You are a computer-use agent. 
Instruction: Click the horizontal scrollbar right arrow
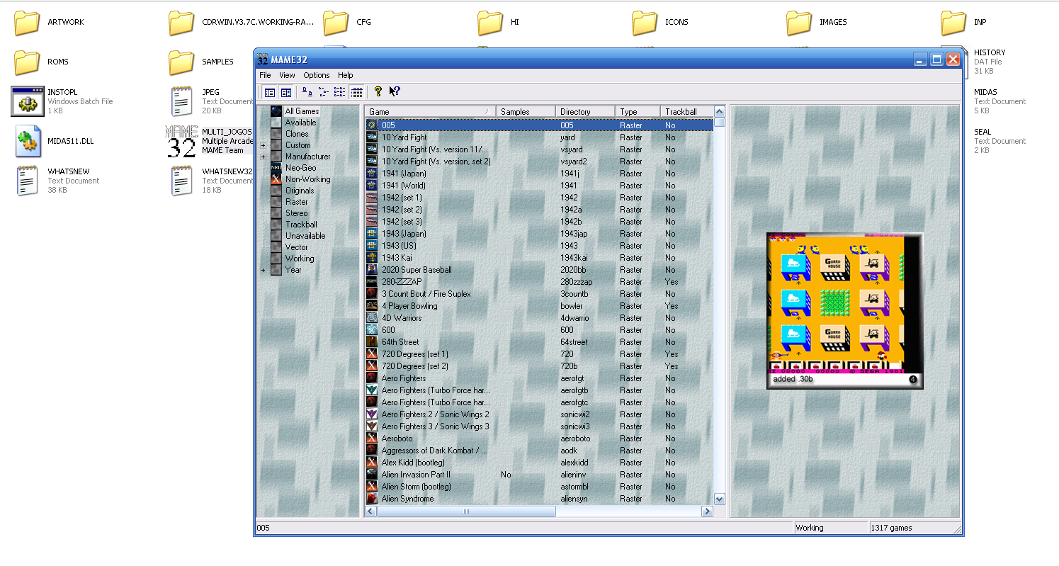pos(707,511)
